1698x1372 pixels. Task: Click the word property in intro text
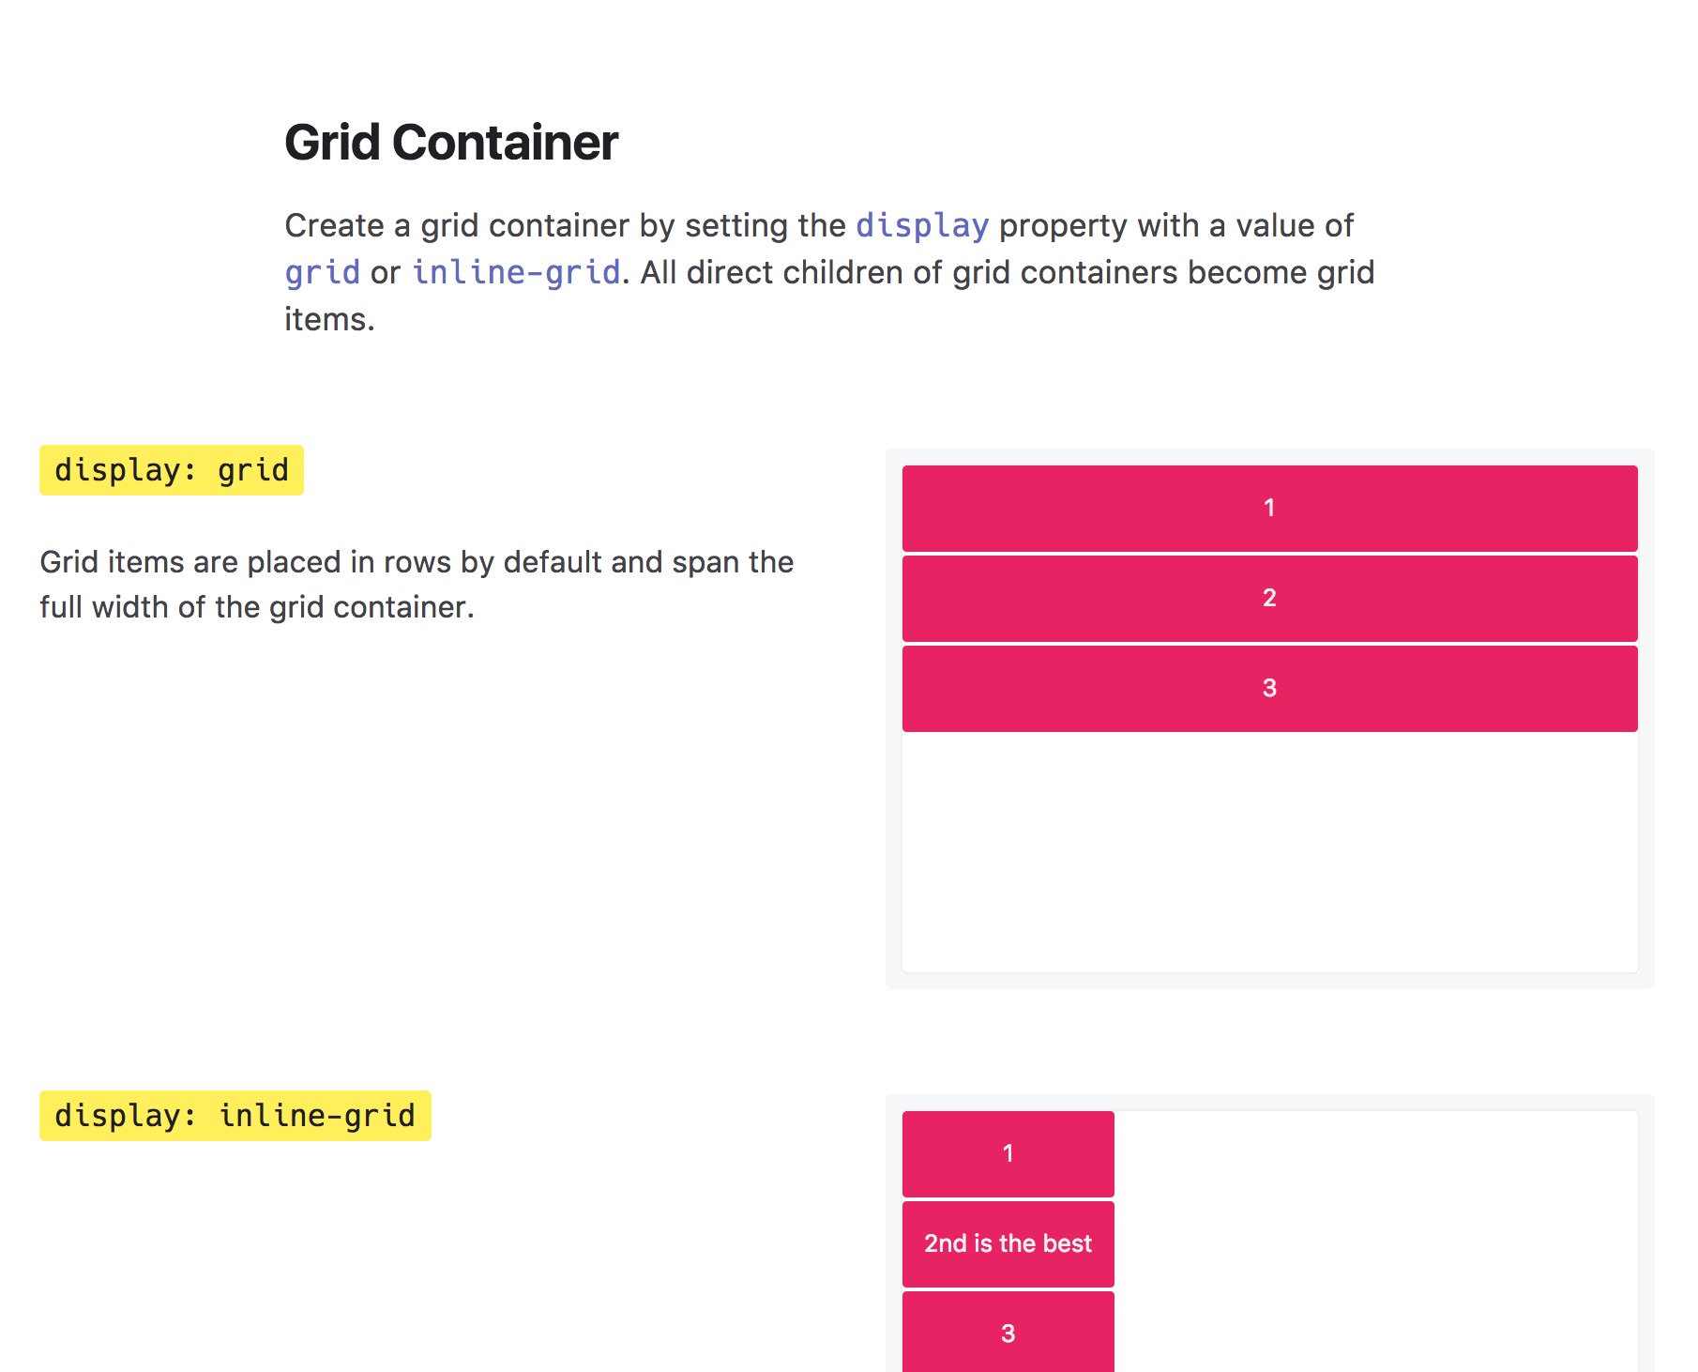pos(1063,225)
